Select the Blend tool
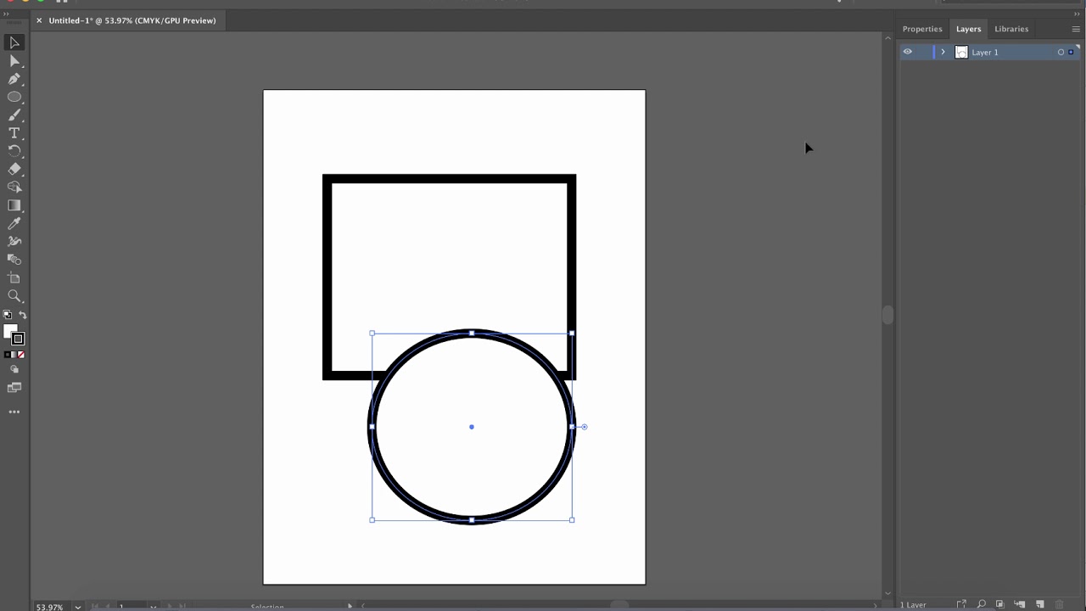The height and width of the screenshot is (611, 1086). pyautogui.click(x=14, y=260)
